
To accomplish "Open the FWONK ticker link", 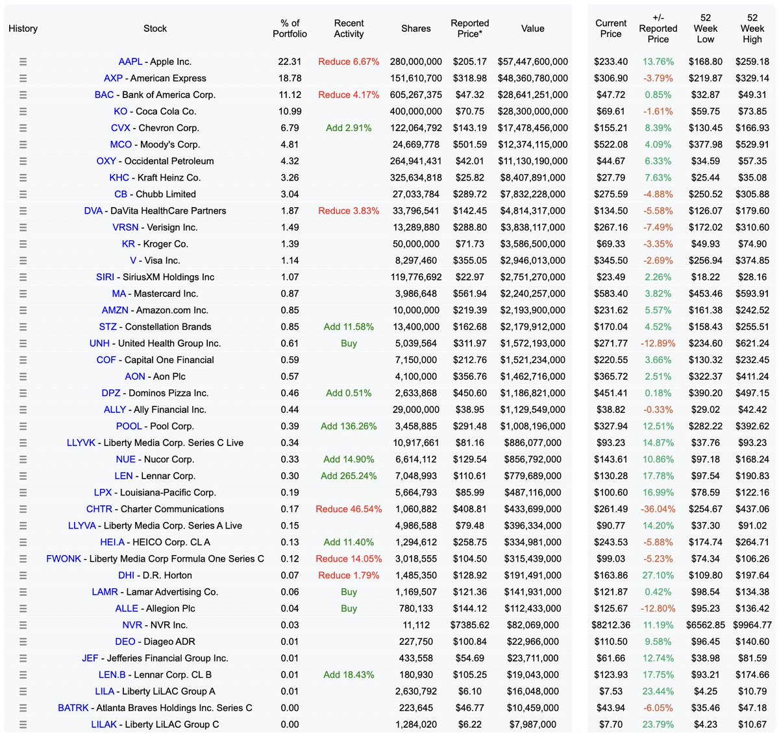I will tap(63, 558).
